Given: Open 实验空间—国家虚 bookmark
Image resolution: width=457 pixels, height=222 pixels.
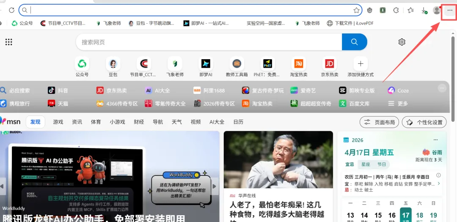Looking at the screenshot, I should [266, 23].
